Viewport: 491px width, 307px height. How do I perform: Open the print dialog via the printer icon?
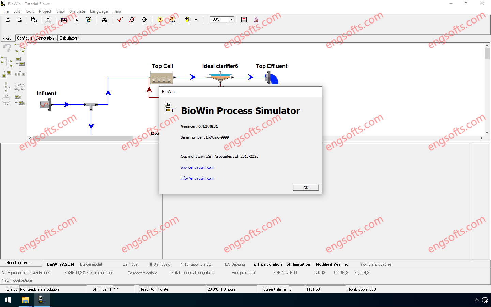[48, 20]
